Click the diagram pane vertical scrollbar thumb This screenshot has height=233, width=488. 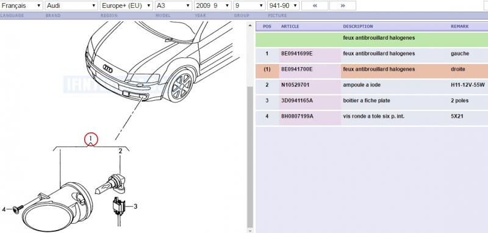point(250,157)
